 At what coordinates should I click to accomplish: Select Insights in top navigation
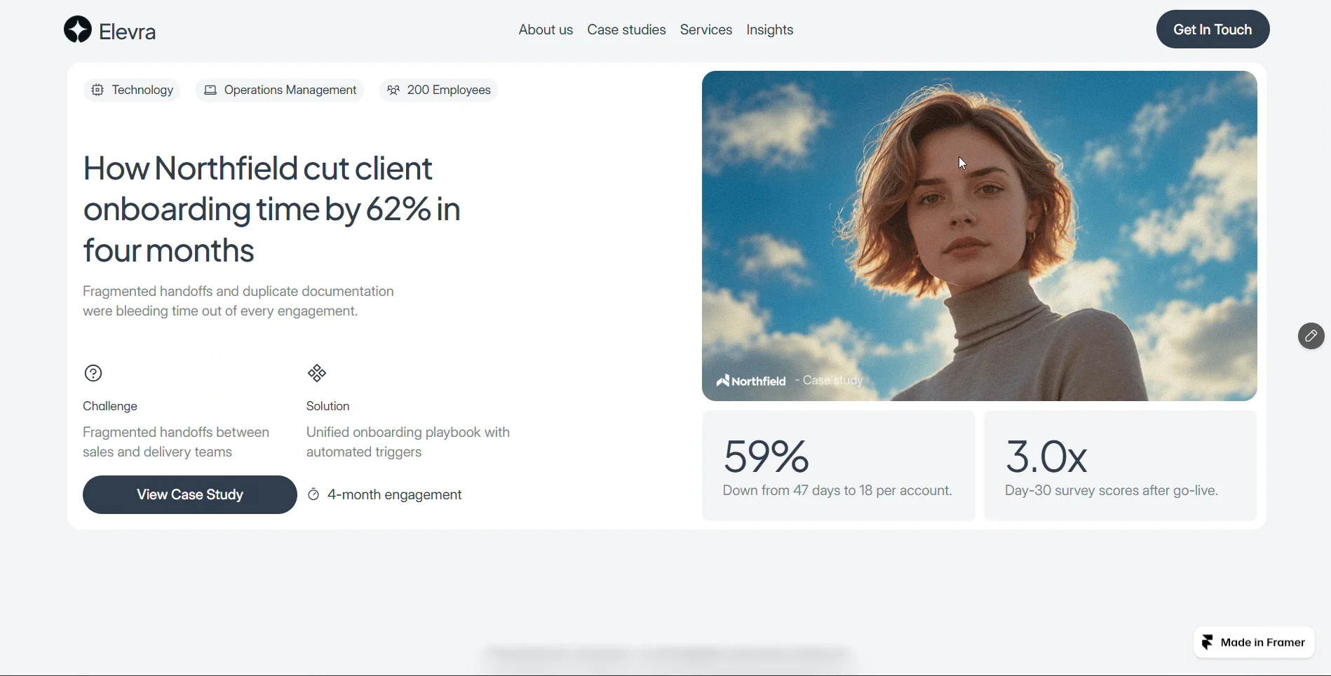click(x=770, y=29)
